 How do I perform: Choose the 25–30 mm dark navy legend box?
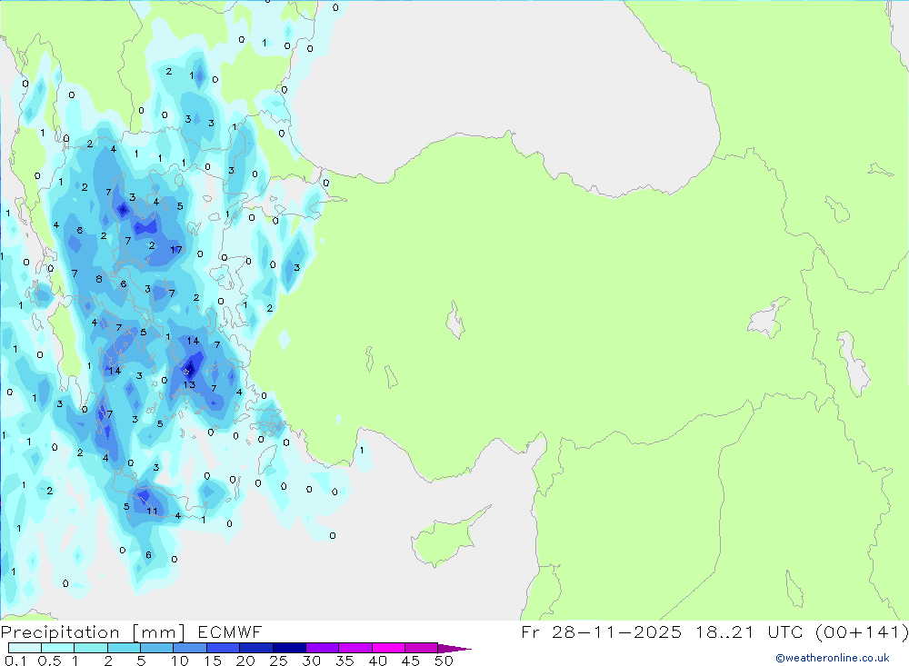[289, 648]
